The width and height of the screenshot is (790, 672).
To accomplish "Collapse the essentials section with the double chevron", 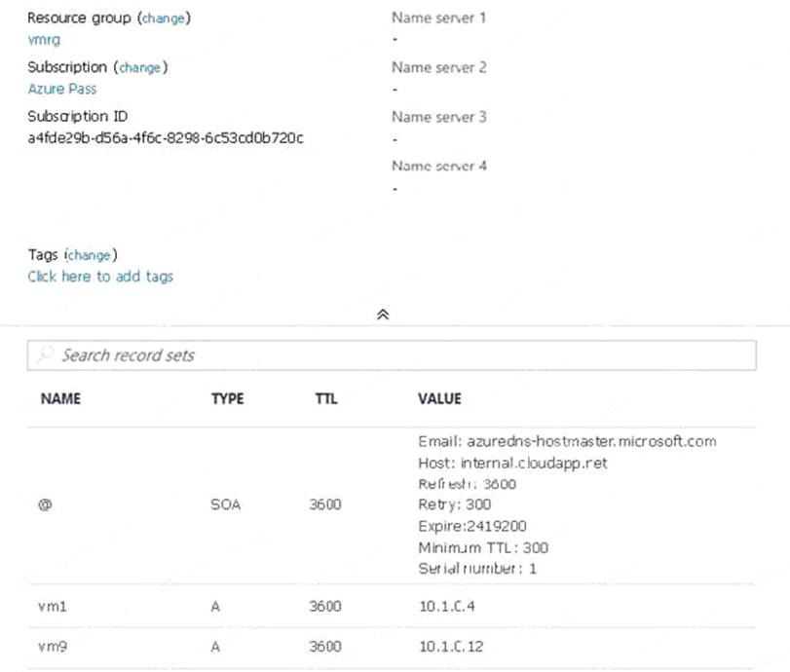I will coord(383,315).
